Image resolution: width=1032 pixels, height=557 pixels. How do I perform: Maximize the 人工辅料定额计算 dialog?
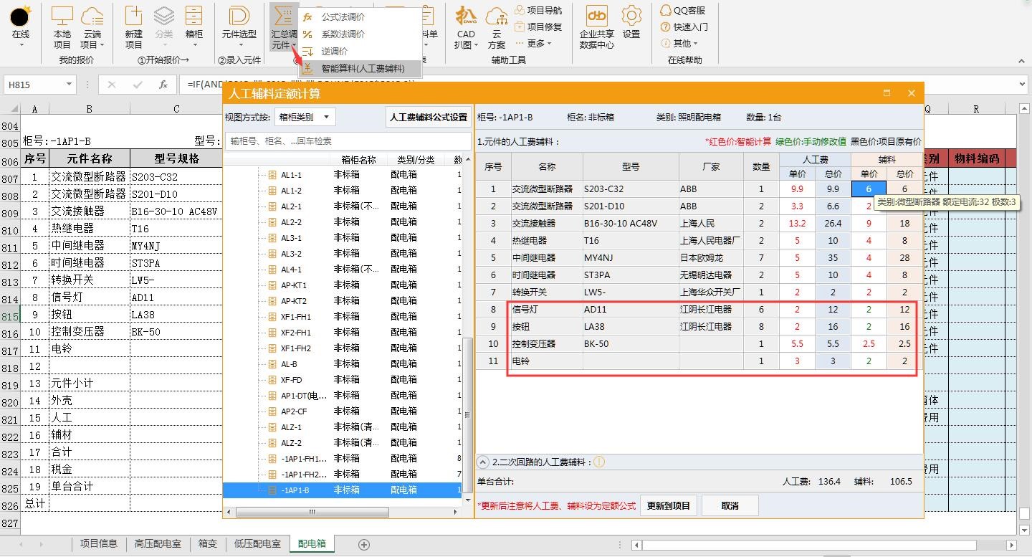coord(887,93)
